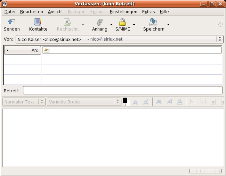
Task: Click the increase font size icon
Action: coord(146,102)
